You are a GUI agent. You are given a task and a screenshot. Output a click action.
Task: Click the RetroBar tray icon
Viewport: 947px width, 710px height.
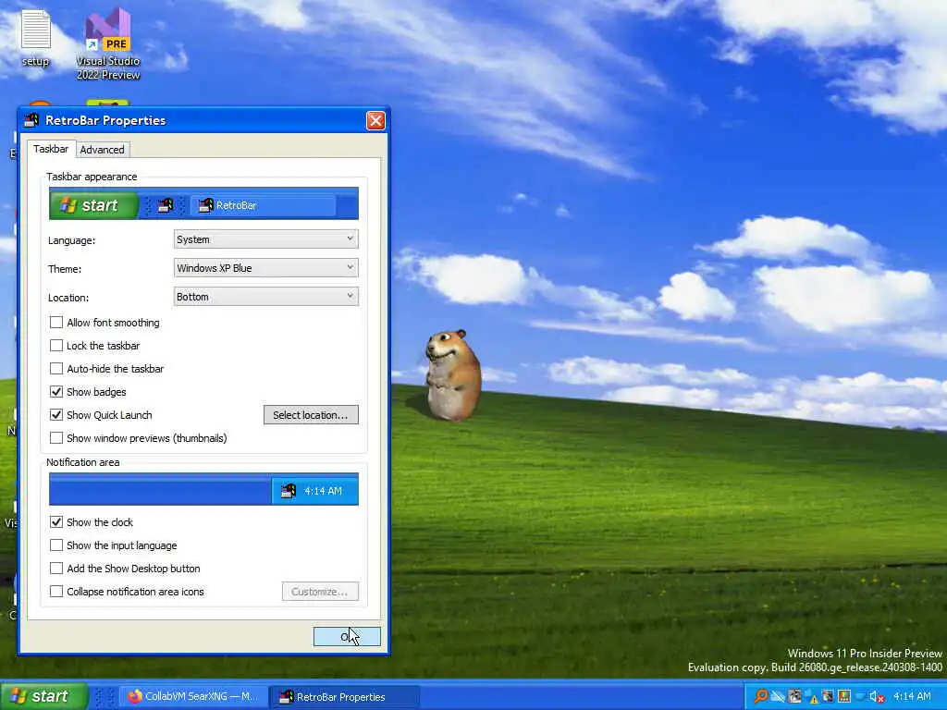click(828, 696)
